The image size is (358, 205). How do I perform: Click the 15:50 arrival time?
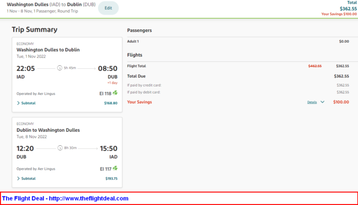coord(108,148)
